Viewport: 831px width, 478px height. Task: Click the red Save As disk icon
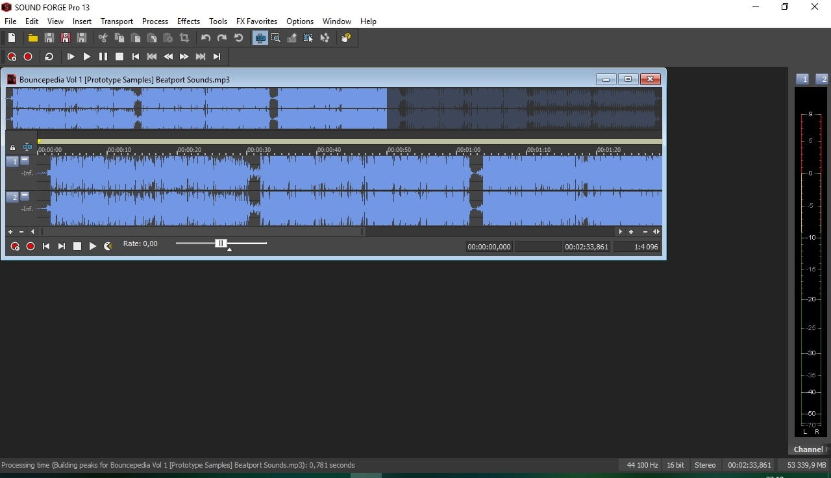(x=65, y=38)
